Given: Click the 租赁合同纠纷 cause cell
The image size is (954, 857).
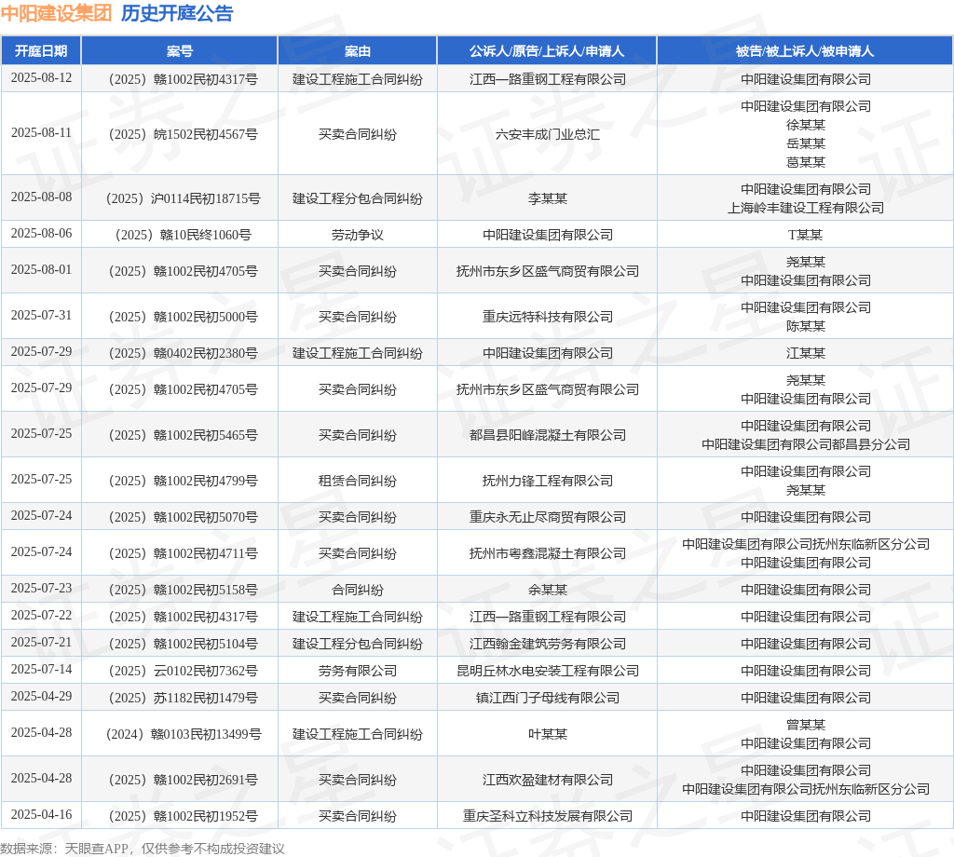Looking at the screenshot, I should point(358,481).
